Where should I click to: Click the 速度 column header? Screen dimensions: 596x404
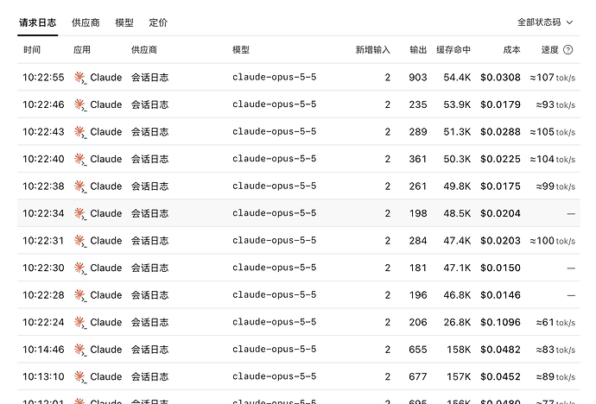(x=549, y=50)
